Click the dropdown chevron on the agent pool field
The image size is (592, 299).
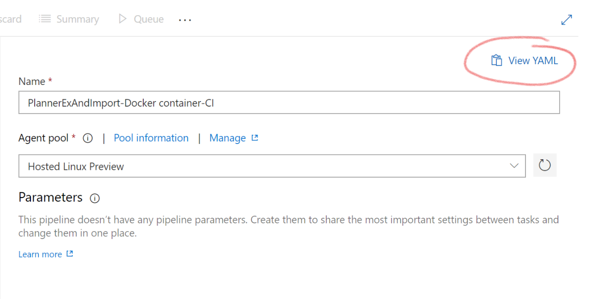[514, 165]
